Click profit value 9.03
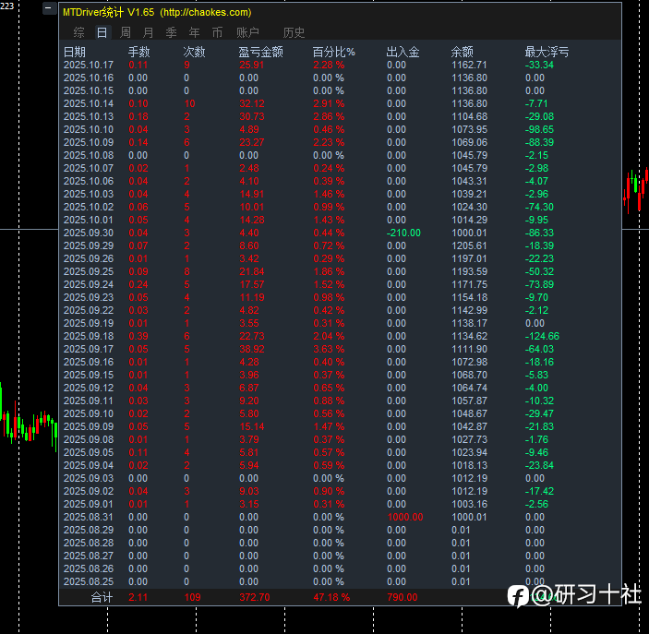Screen dimensions: 649x634 click(248, 491)
